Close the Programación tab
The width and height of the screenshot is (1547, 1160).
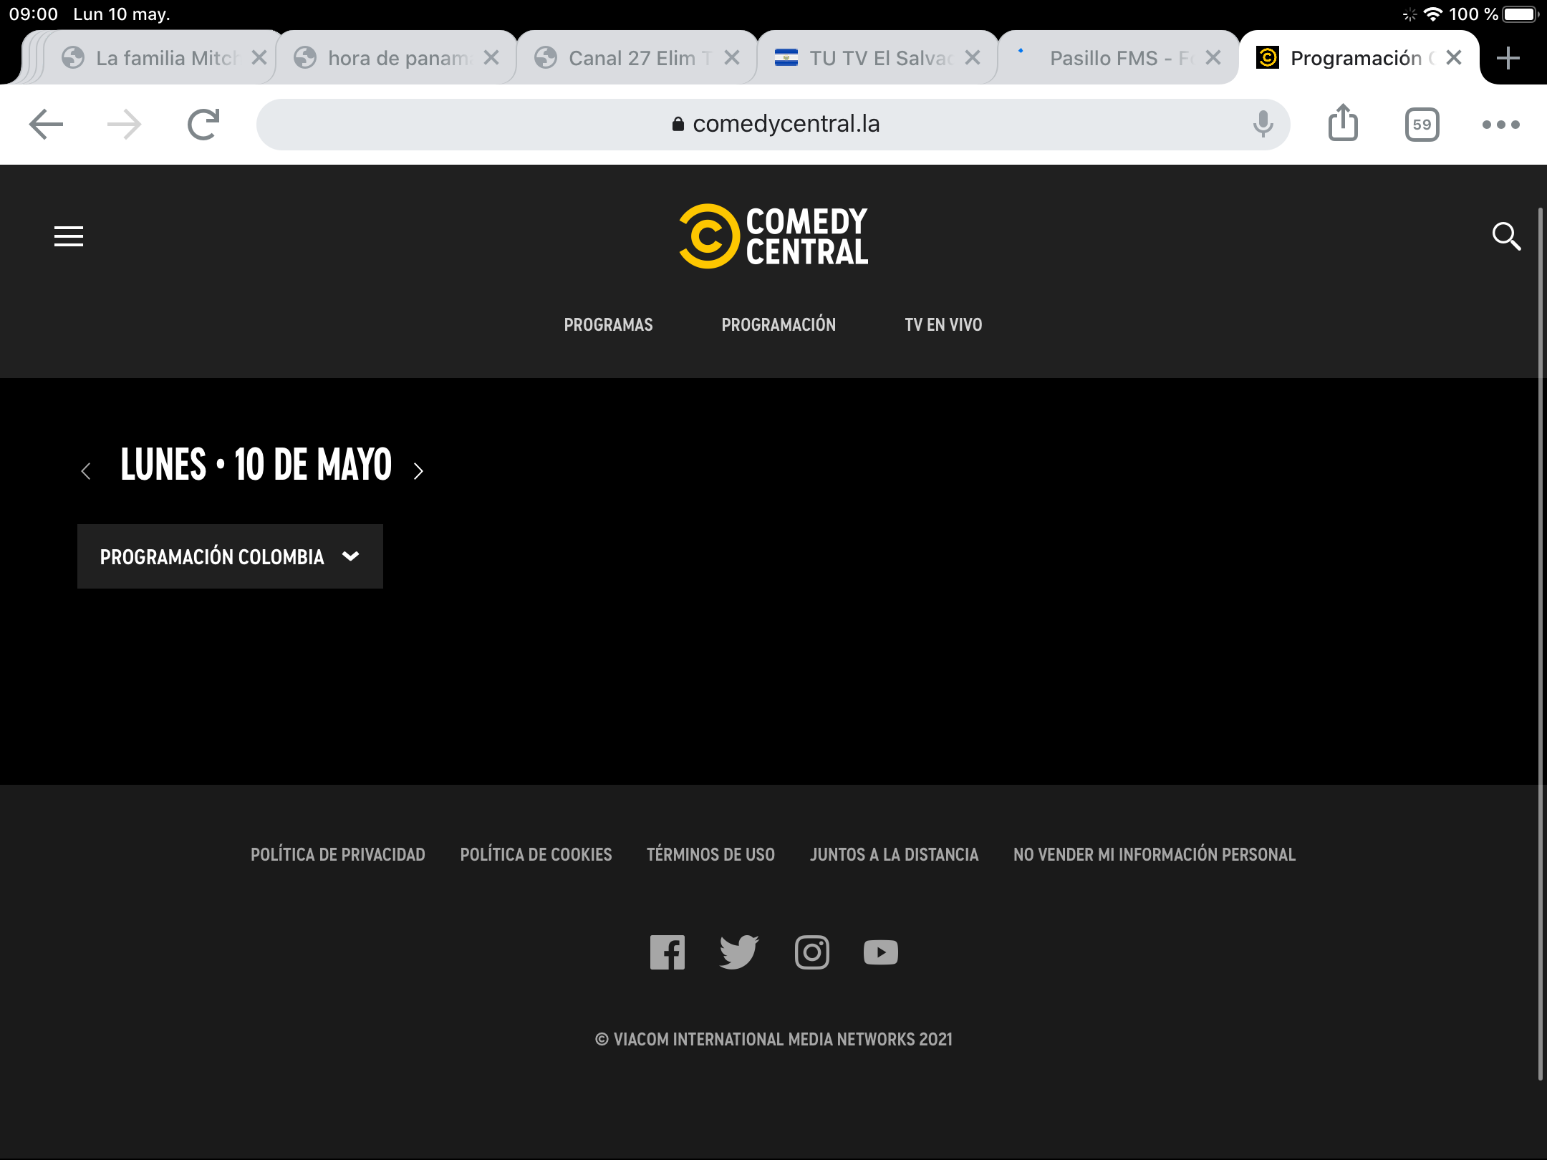pyautogui.click(x=1454, y=57)
